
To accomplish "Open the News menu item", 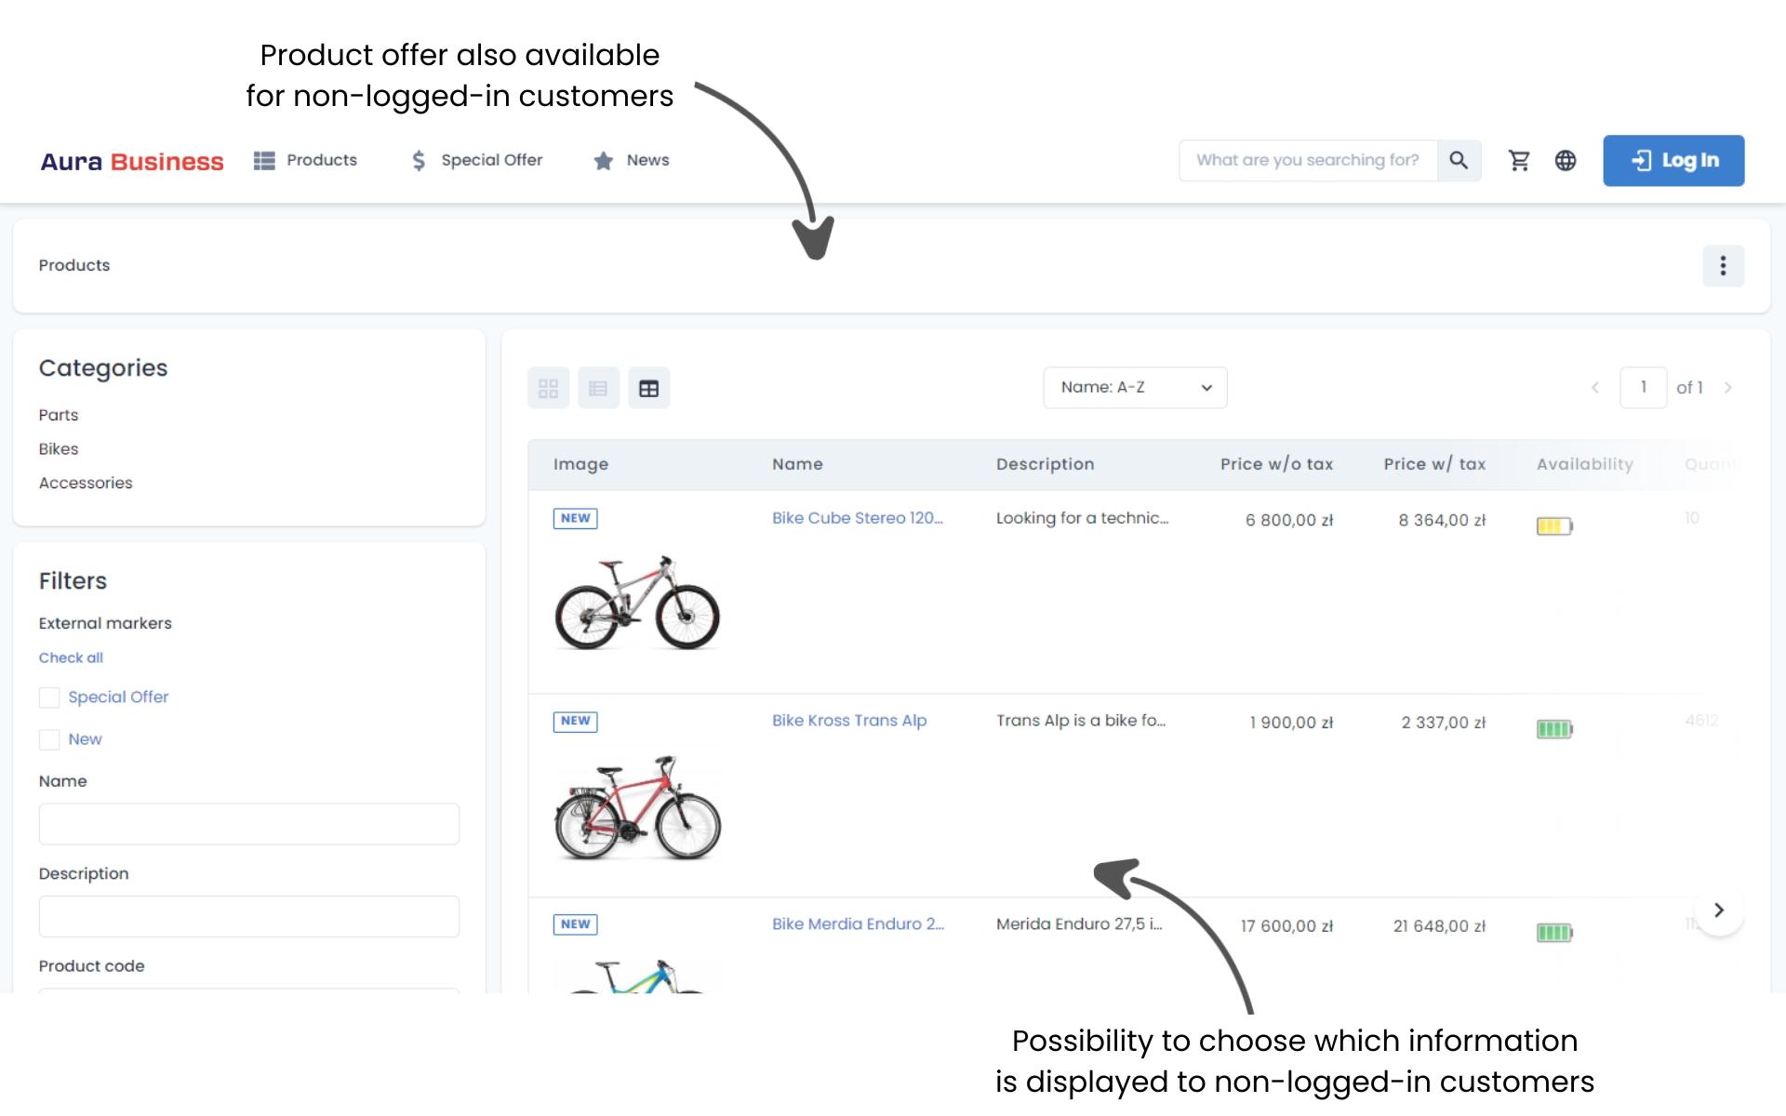I will click(632, 160).
